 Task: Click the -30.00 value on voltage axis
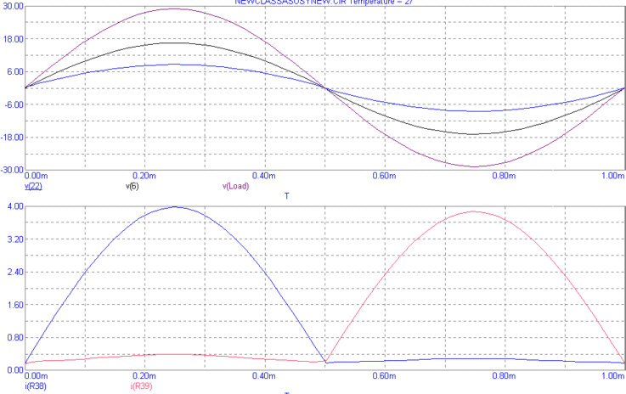(x=12, y=170)
